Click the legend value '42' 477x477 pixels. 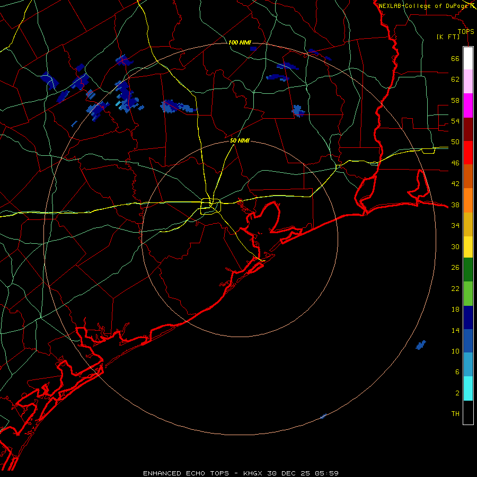(455, 184)
